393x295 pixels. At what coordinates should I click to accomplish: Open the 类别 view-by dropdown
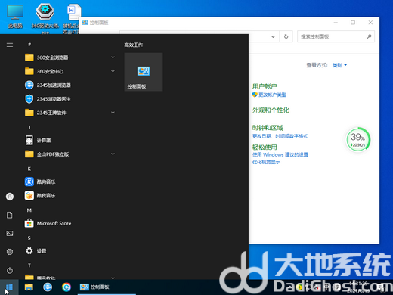coord(339,65)
